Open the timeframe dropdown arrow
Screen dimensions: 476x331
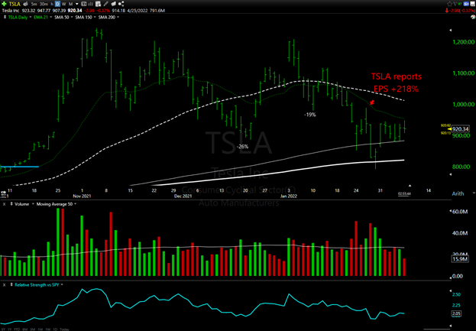tap(77, 4)
